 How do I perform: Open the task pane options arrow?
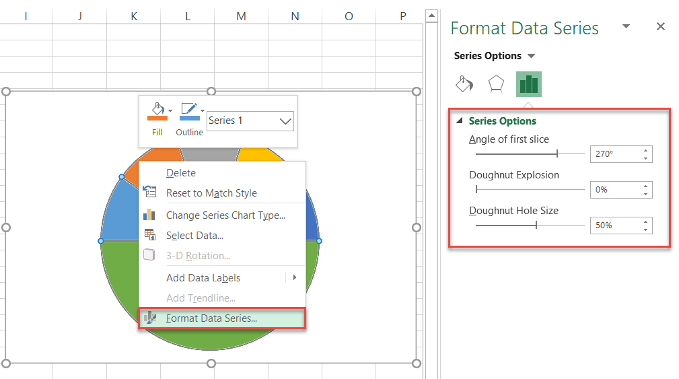coord(626,26)
